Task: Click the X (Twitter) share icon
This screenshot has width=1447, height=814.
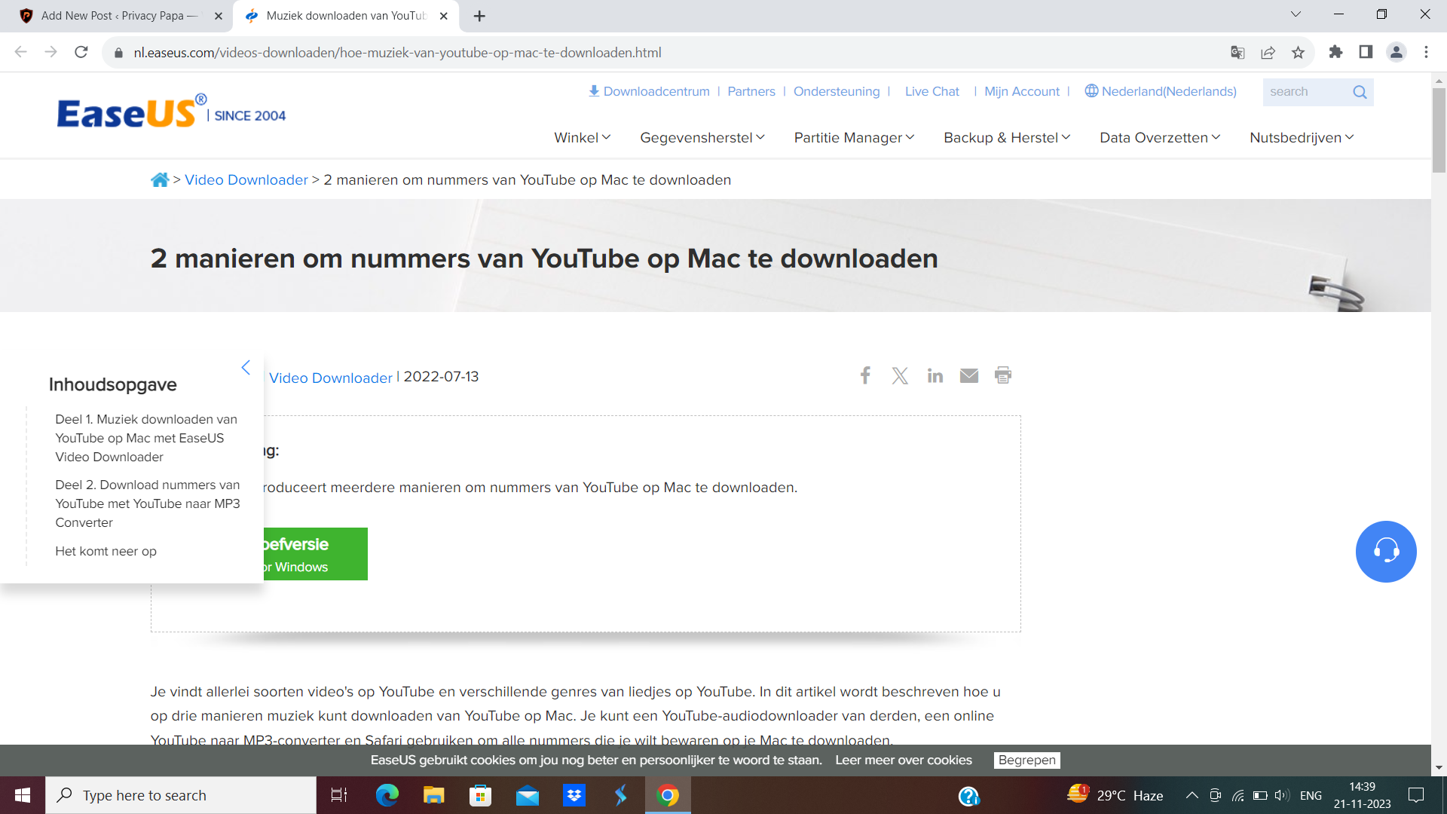Action: pyautogui.click(x=901, y=375)
